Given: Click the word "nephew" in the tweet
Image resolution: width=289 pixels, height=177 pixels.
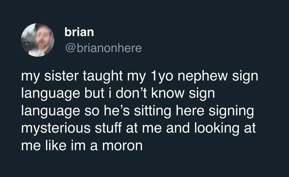Looking at the screenshot, I should [x=202, y=76].
